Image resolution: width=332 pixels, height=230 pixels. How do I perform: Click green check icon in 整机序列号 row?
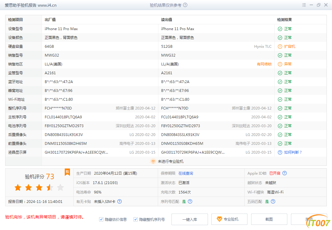coord(280,108)
